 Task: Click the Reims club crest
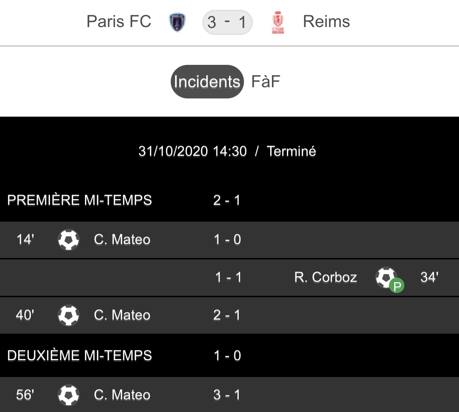click(x=278, y=22)
